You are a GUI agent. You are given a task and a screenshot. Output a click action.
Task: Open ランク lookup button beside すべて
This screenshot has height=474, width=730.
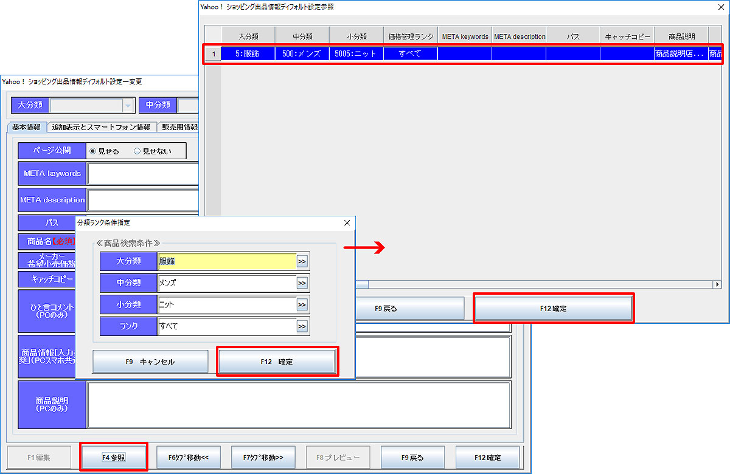pyautogui.click(x=302, y=326)
